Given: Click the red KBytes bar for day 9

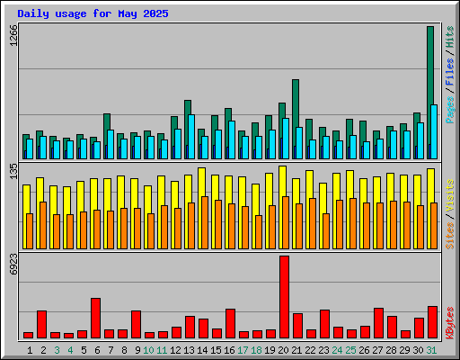Looking at the screenshot, I should (x=136, y=324).
